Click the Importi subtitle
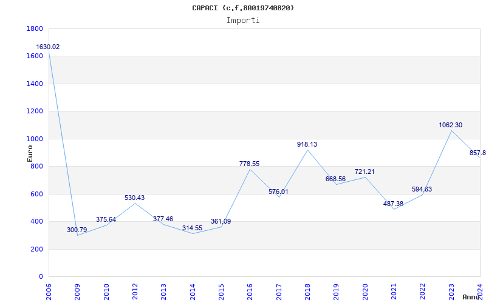Image resolution: width=486 pixels, height=303 pixels. click(x=243, y=21)
